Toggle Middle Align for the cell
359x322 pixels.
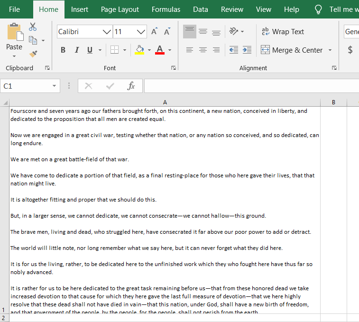(x=203, y=31)
